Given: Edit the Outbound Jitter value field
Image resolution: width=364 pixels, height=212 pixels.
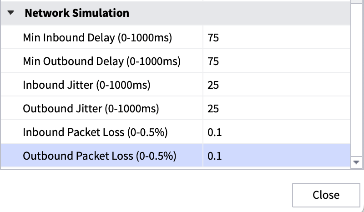Looking at the screenshot, I should [x=277, y=108].
